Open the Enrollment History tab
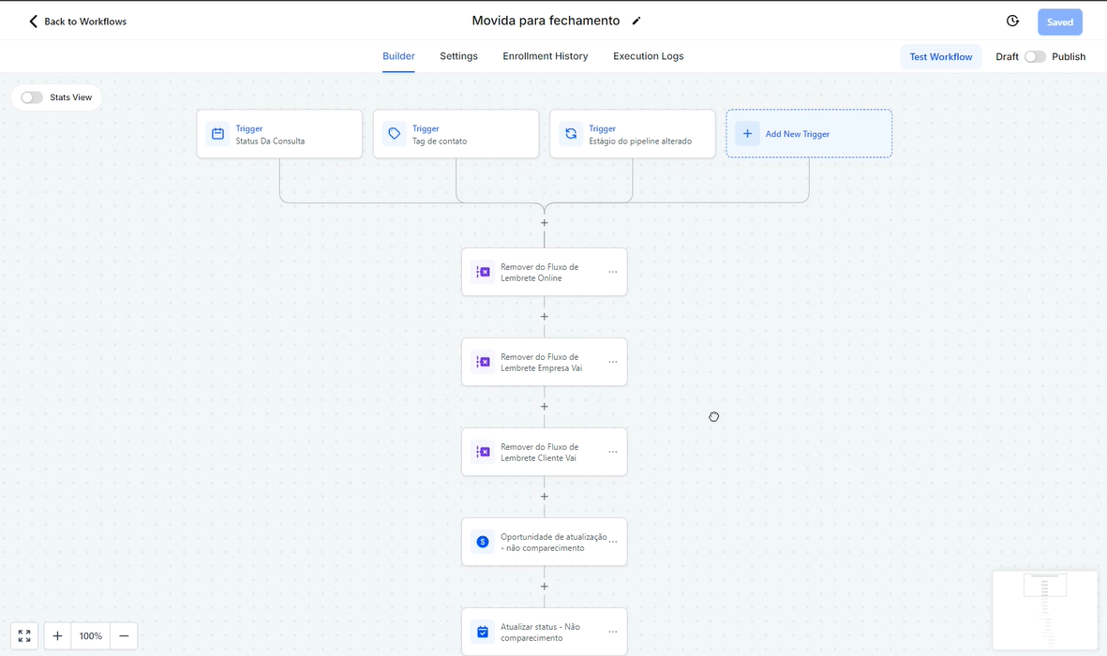The image size is (1107, 656). coord(545,56)
